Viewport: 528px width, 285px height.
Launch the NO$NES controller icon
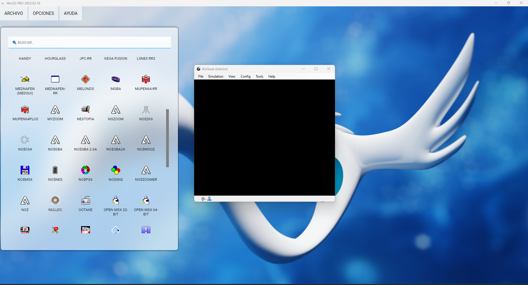point(55,170)
